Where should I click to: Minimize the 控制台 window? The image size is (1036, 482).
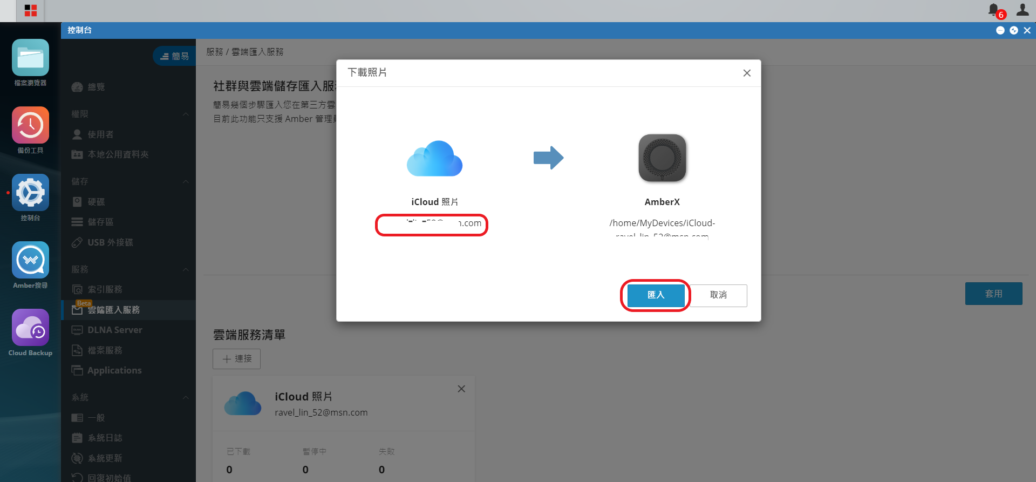[x=1000, y=30]
